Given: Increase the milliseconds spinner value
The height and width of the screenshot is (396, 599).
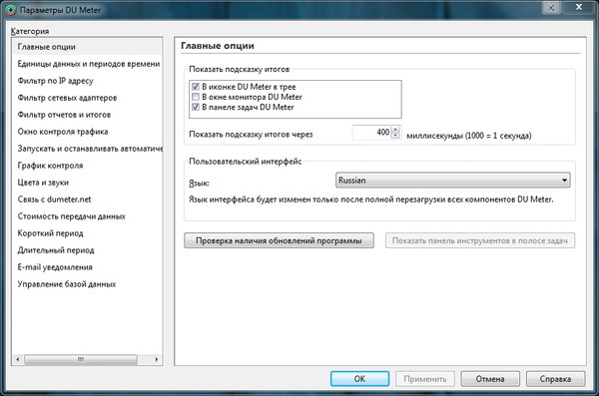Looking at the screenshot, I should (395, 130).
